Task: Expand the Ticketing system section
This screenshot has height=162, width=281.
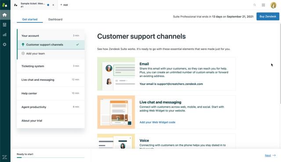Action: click(51, 66)
